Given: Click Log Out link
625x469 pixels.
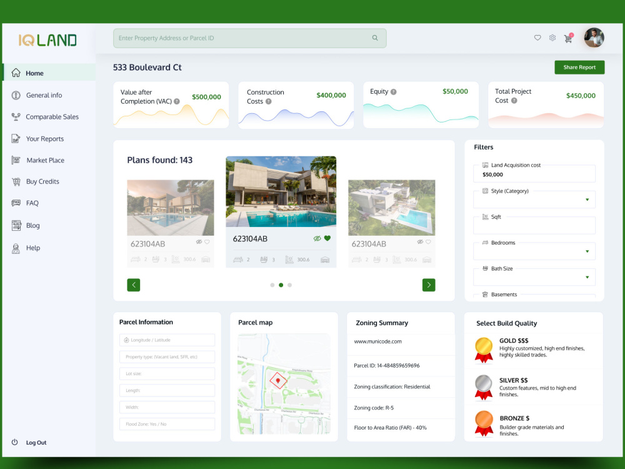Looking at the screenshot, I should pyautogui.click(x=36, y=443).
